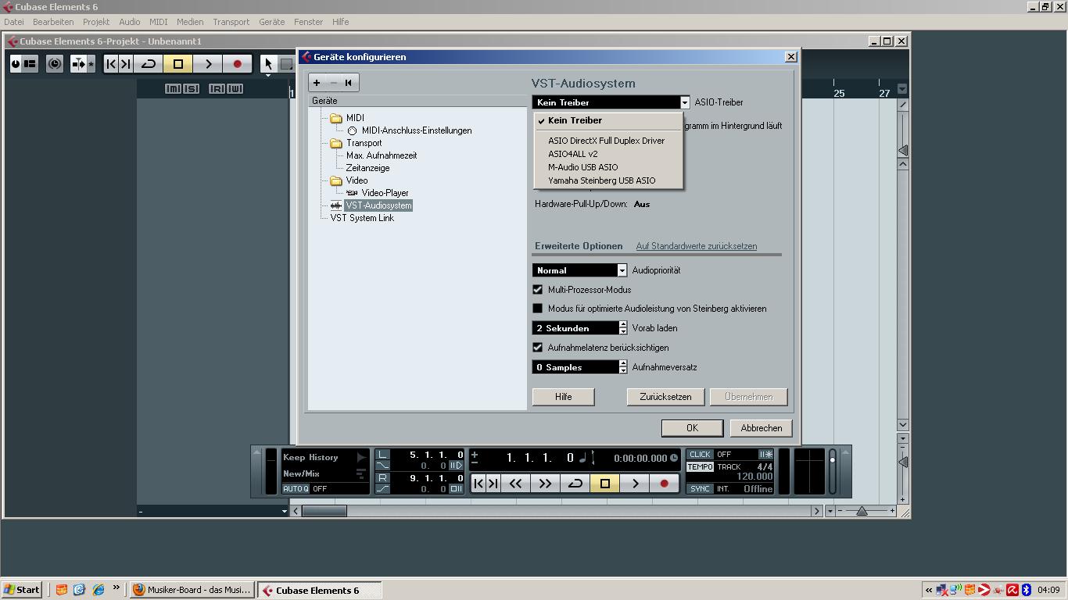Click the global Write 'W' automation button

(x=235, y=89)
